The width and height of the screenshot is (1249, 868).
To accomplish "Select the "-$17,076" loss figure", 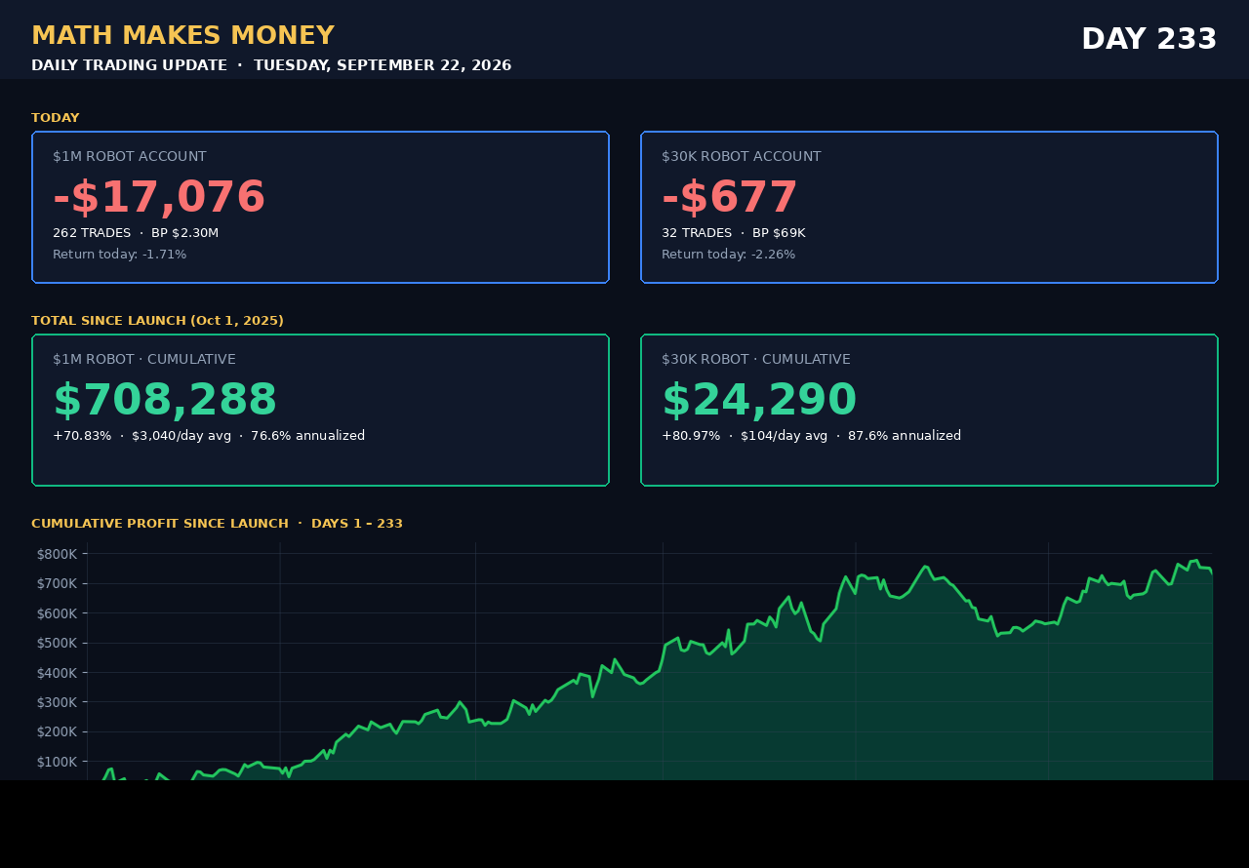I will pos(159,198).
